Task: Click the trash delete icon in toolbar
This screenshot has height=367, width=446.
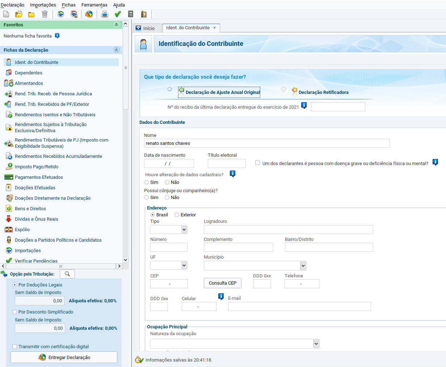Action: point(45,14)
